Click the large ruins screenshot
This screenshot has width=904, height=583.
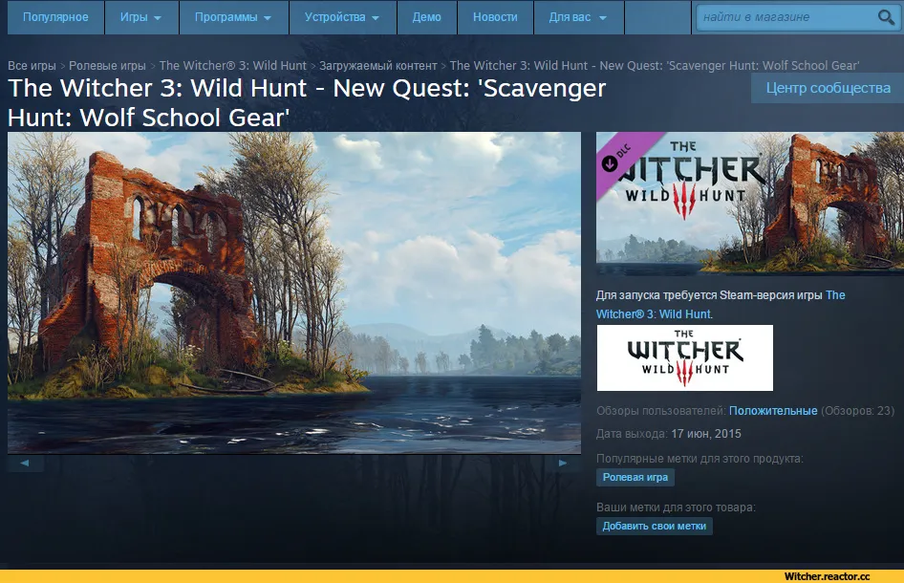(294, 293)
